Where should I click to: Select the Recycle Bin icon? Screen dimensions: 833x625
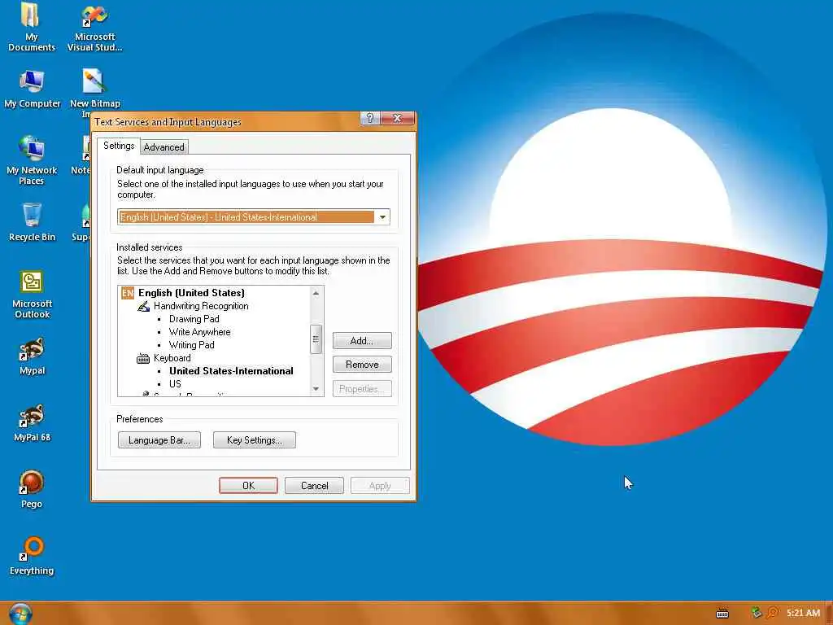coord(32,221)
